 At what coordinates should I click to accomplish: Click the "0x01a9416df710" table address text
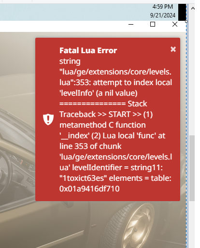tap(89, 189)
